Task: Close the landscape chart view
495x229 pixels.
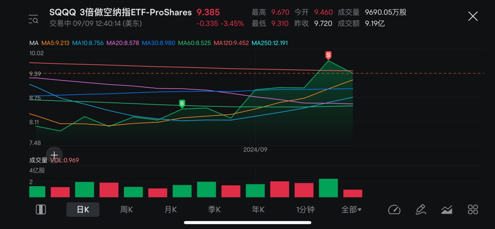Action: point(473,16)
